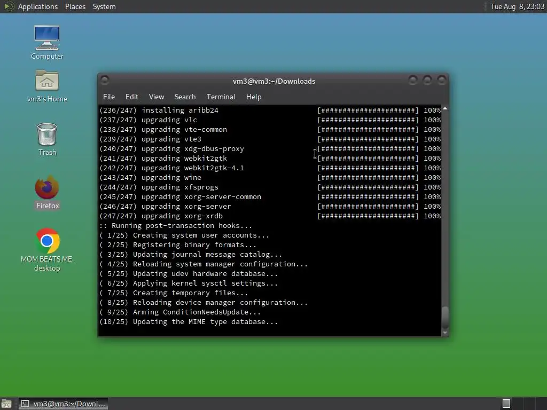Open the terminal Search menu
Viewport: 547px width, 410px height.
[x=185, y=97]
